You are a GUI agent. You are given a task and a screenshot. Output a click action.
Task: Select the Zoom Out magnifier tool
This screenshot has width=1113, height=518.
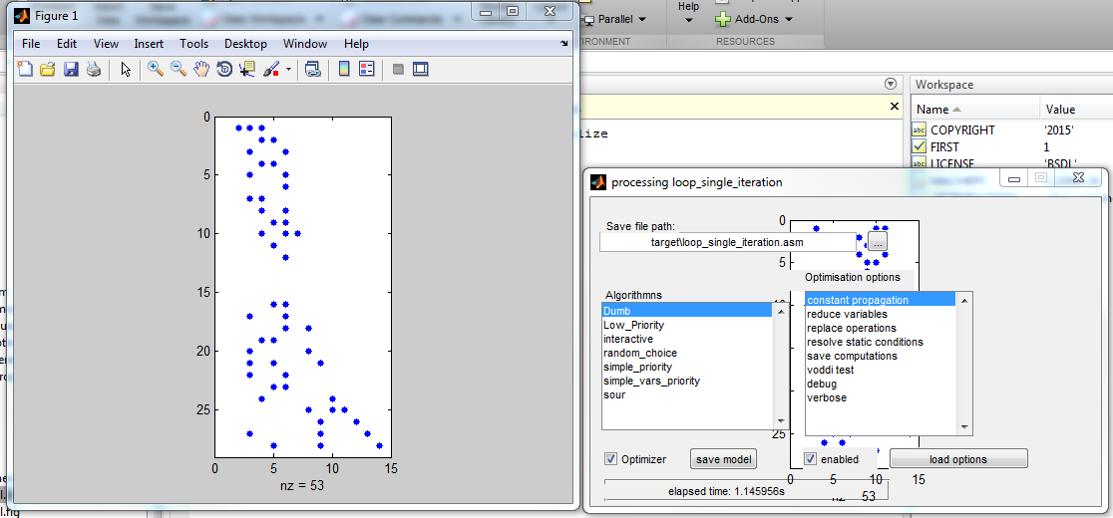tap(179, 70)
